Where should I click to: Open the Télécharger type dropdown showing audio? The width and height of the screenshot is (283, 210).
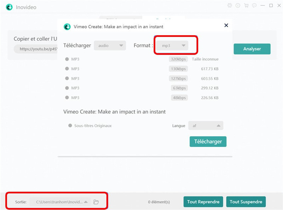click(x=110, y=46)
